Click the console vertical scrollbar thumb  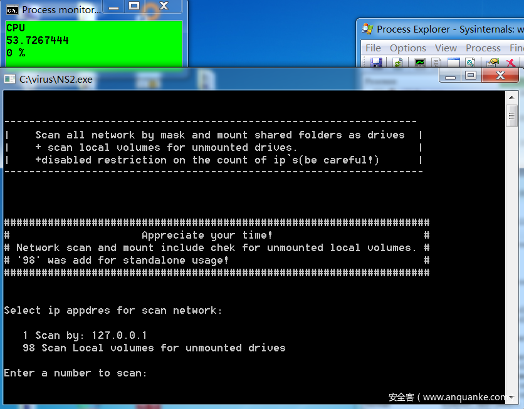pyautogui.click(x=511, y=116)
